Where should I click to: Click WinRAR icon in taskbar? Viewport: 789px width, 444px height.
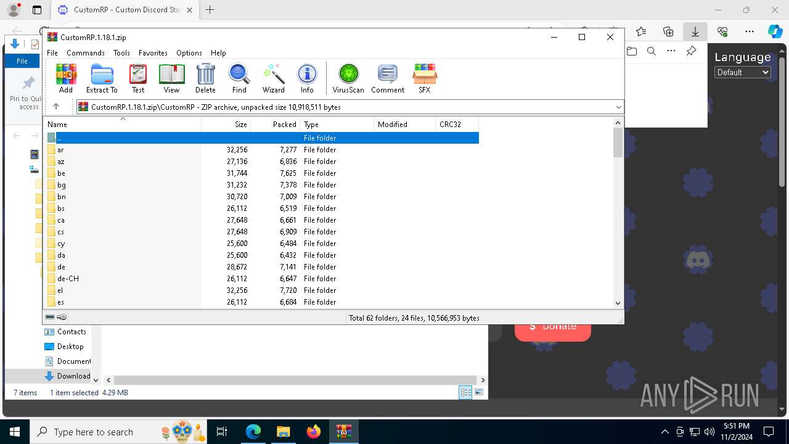pos(343,432)
